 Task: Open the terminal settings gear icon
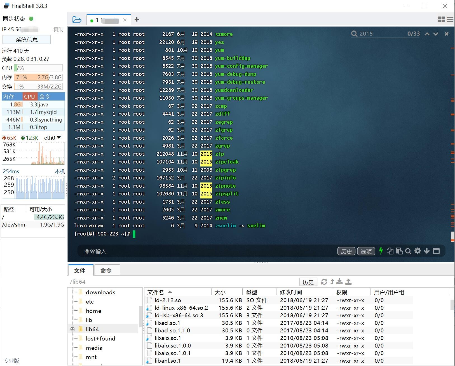[x=418, y=251]
